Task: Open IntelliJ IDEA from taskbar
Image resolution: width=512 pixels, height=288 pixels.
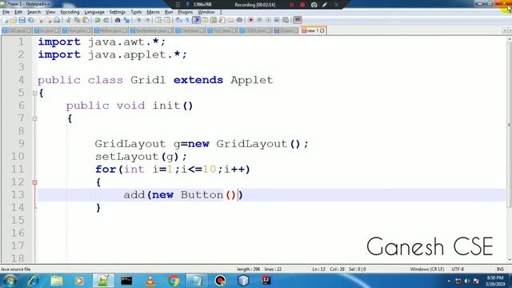Action: coord(266,281)
